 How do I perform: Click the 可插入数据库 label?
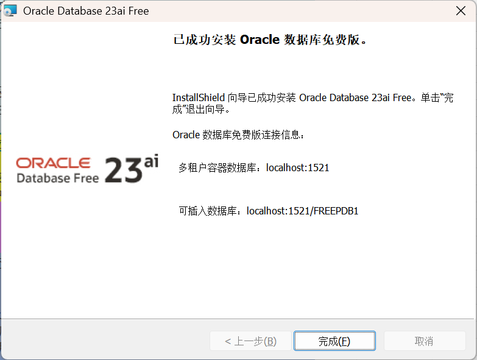(208, 211)
